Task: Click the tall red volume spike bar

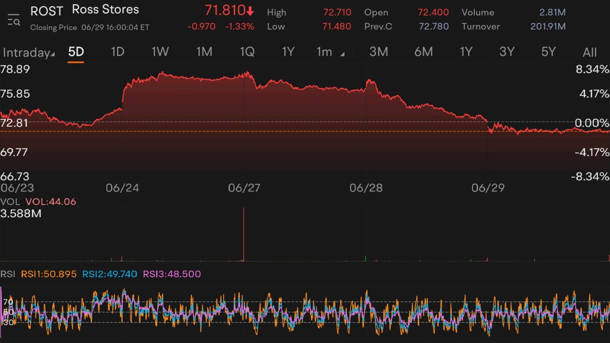Action: pos(244,234)
